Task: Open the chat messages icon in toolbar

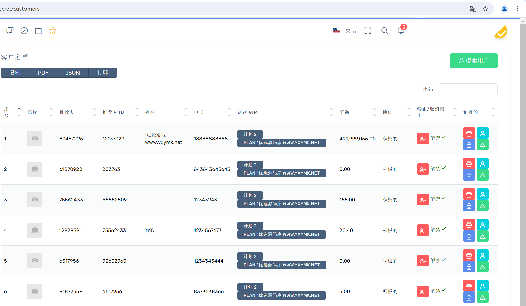Action: coord(10,31)
